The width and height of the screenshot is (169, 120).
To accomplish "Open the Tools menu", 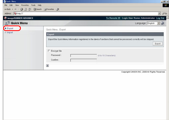I will pos(33,5).
